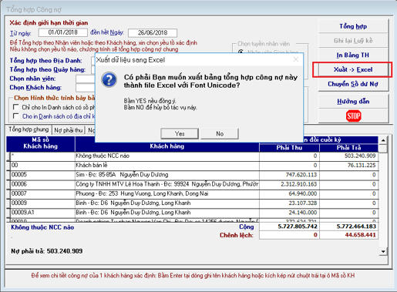
Task: Click the red STOP icon
Action: (354, 116)
